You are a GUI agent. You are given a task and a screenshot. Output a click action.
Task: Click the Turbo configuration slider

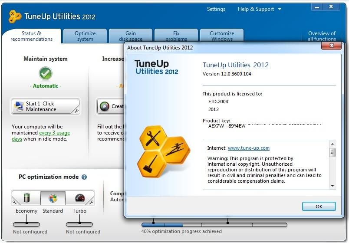79,224
